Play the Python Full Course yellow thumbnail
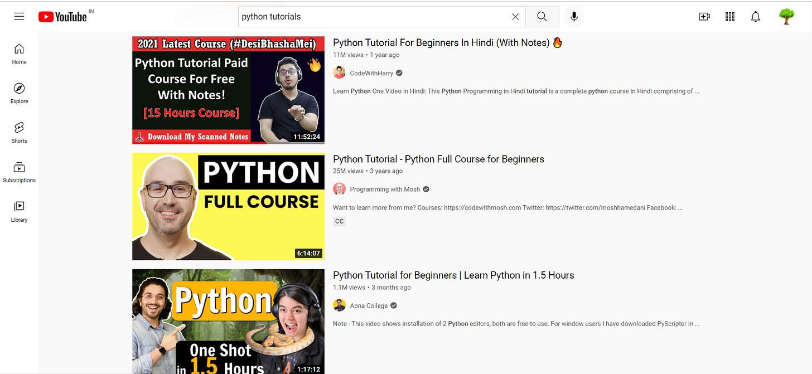The image size is (812, 374). tap(228, 207)
